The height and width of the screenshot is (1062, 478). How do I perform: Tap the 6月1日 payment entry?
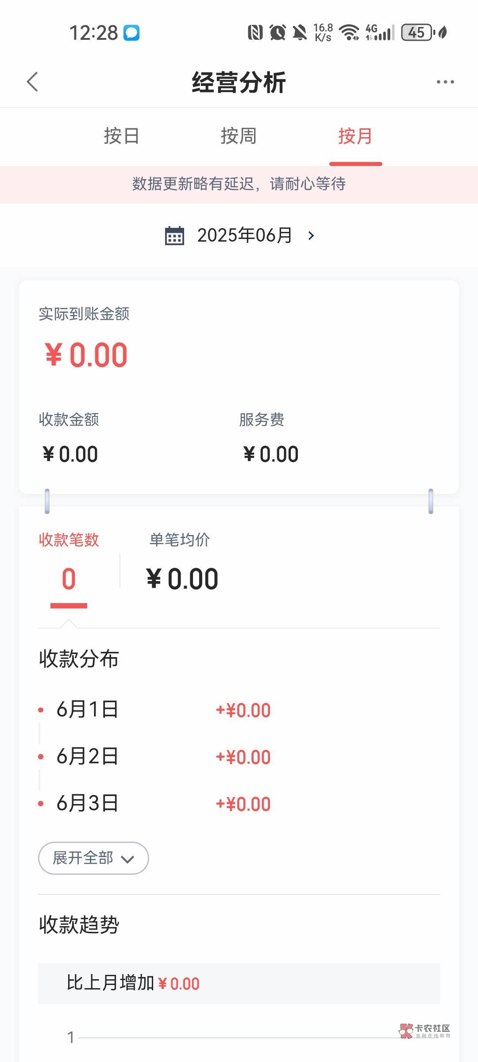click(88, 710)
